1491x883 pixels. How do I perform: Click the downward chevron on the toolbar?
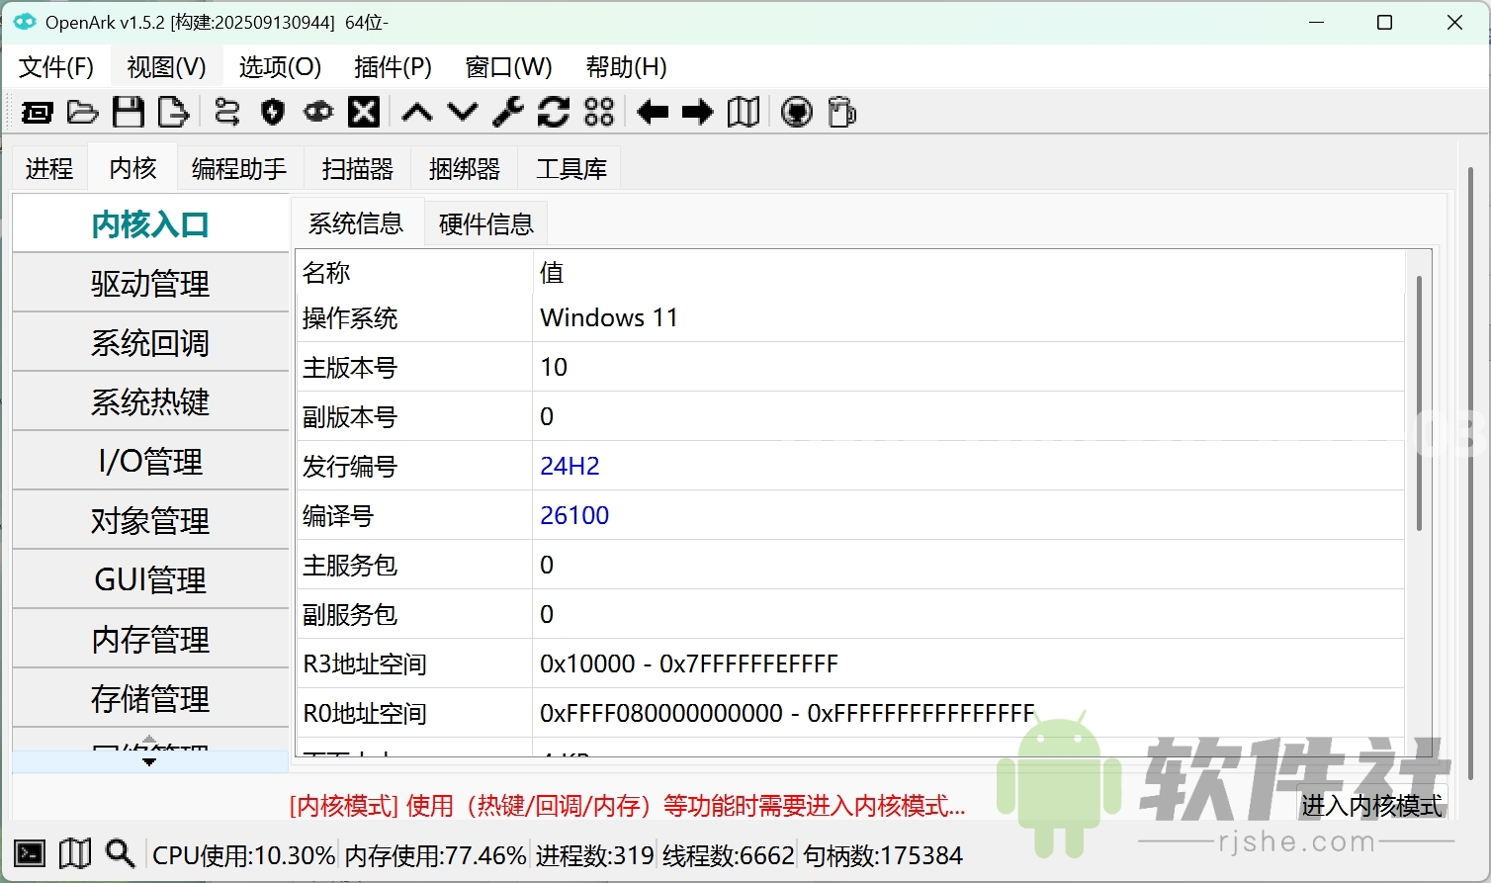click(x=463, y=112)
